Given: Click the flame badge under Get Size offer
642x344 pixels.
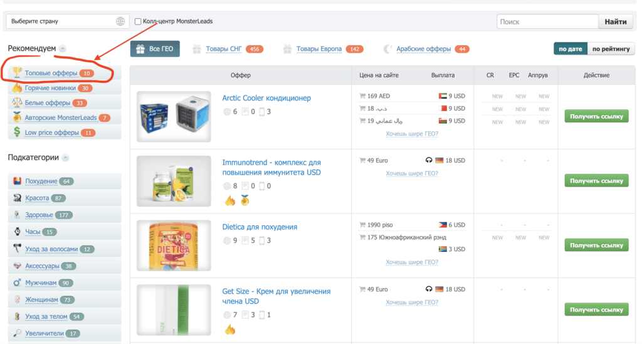Looking at the screenshot, I should [230, 329].
